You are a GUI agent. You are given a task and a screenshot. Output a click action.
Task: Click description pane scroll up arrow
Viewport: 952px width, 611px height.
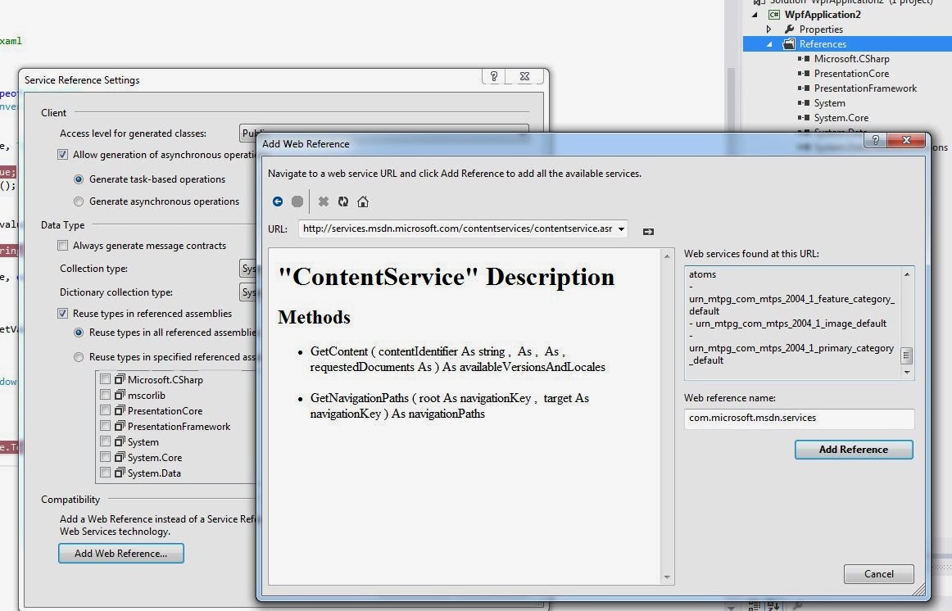(x=667, y=256)
